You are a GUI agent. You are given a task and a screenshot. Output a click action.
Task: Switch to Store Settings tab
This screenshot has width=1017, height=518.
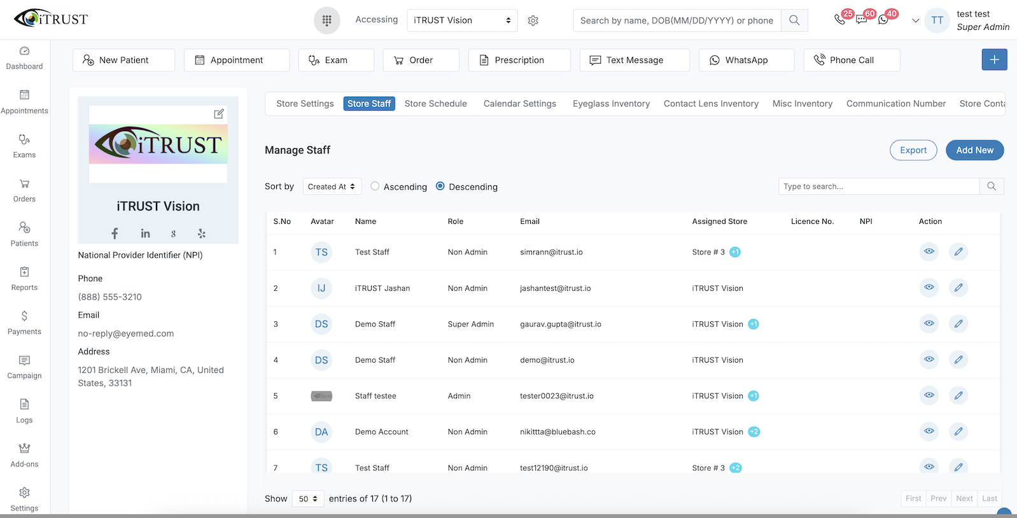click(305, 104)
